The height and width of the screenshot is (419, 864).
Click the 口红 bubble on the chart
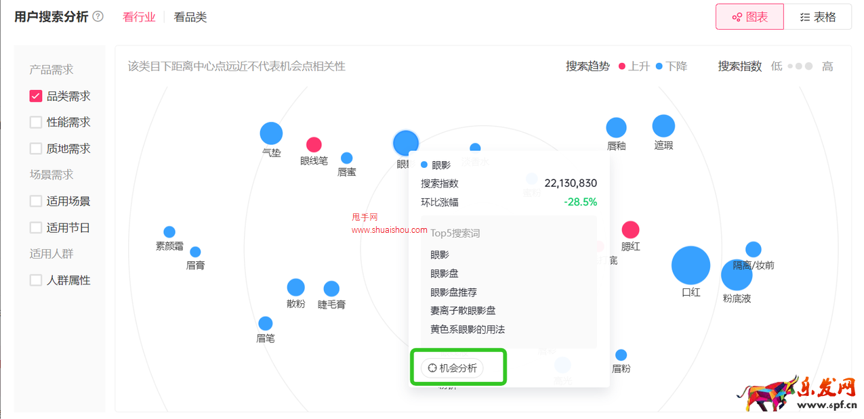coord(691,265)
